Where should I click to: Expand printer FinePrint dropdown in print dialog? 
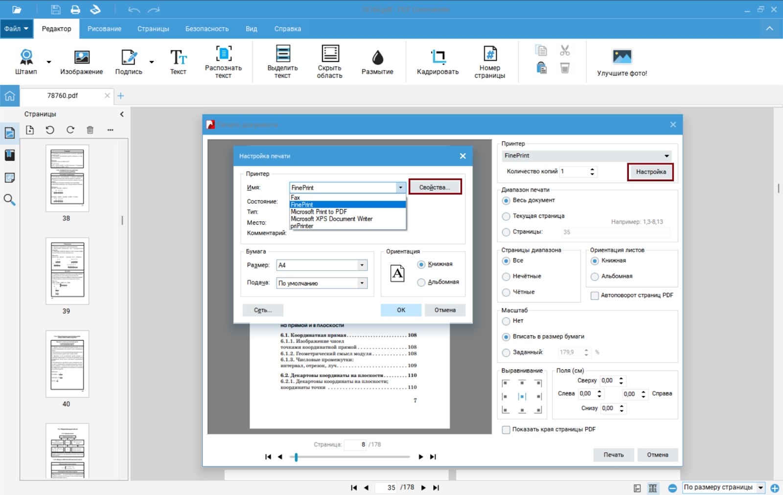point(667,156)
